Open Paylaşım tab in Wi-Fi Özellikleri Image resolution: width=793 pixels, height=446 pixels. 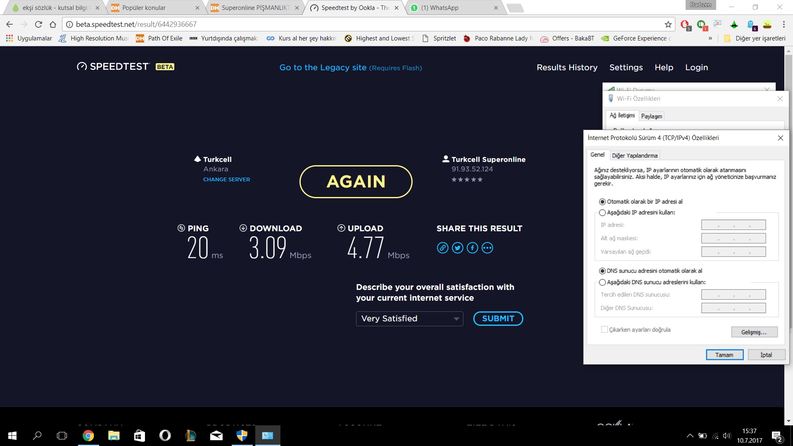pyautogui.click(x=651, y=116)
